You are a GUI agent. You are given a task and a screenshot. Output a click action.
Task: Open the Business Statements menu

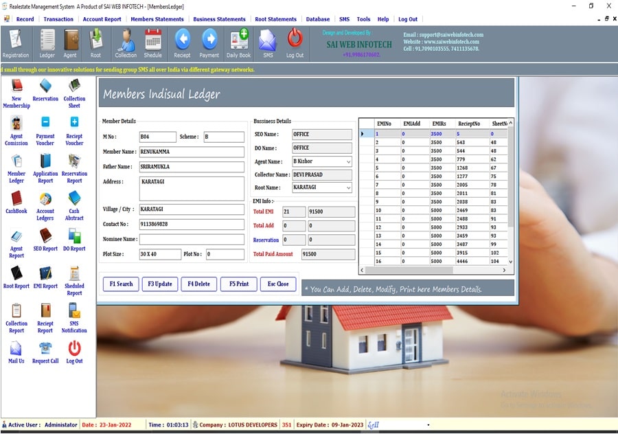[219, 19]
